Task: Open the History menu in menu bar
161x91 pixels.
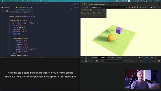Action: pos(24,1)
